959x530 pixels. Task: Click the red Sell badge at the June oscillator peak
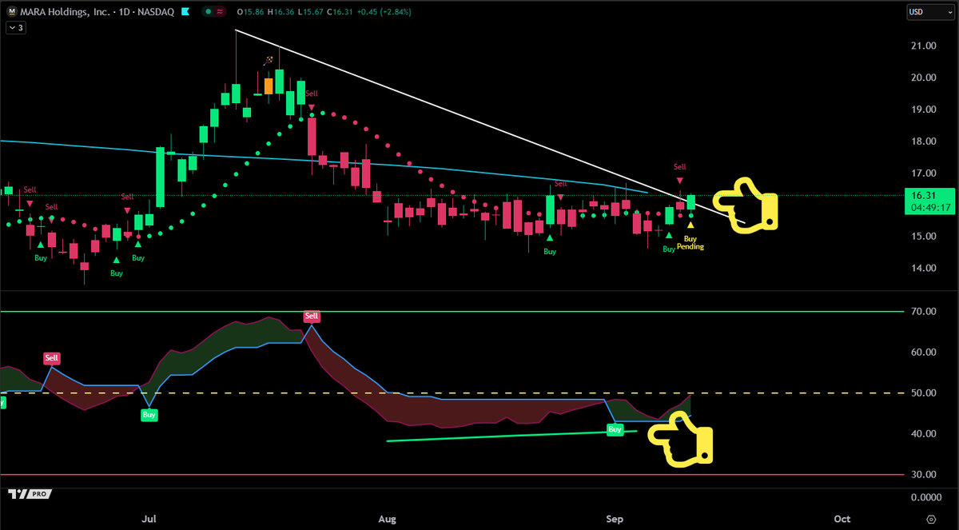pyautogui.click(x=52, y=358)
